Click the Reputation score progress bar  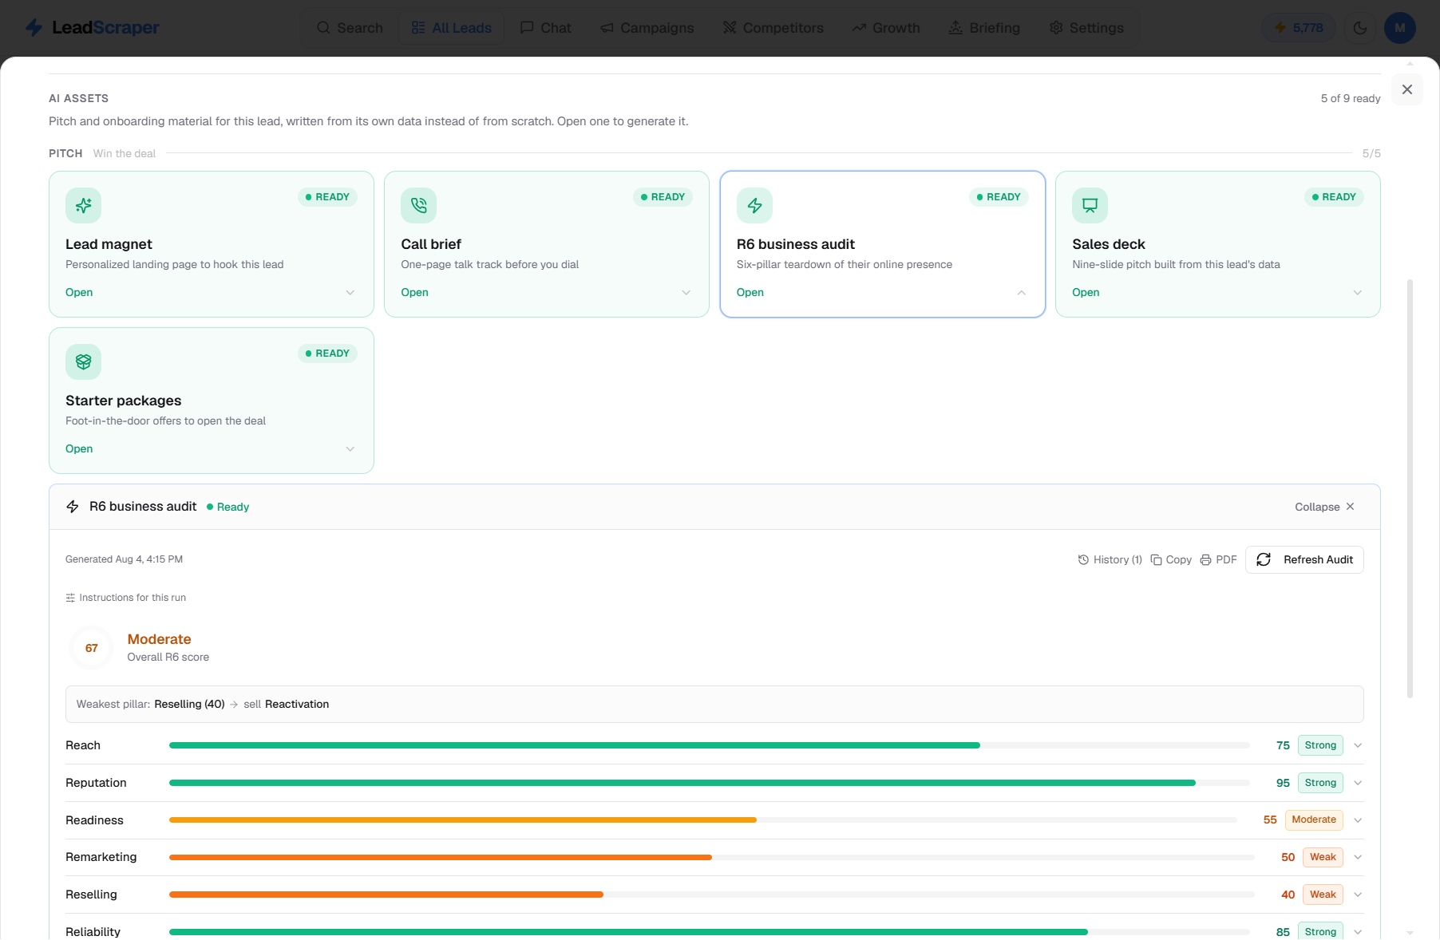tap(710, 783)
